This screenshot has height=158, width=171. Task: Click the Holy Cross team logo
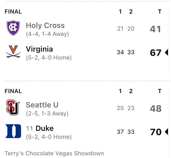click(13, 28)
